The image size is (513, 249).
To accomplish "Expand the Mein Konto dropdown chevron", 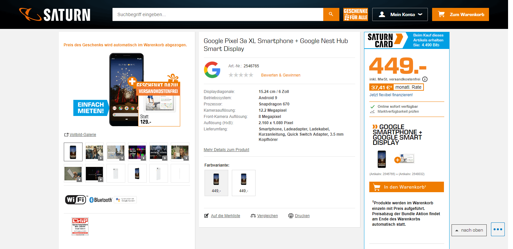I will [x=420, y=14].
